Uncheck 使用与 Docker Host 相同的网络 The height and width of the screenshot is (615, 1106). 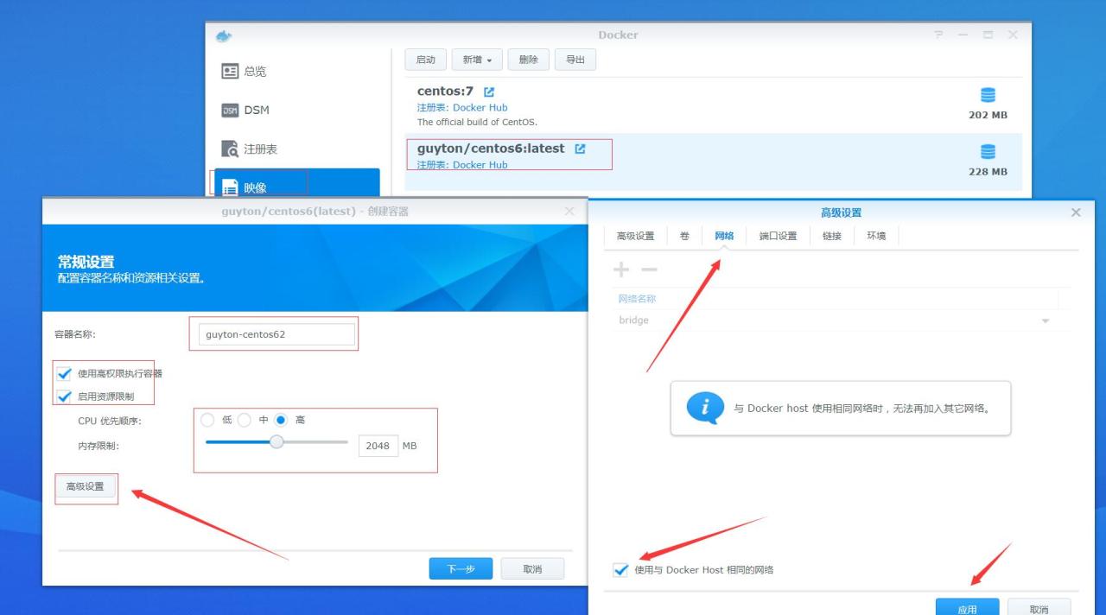620,569
